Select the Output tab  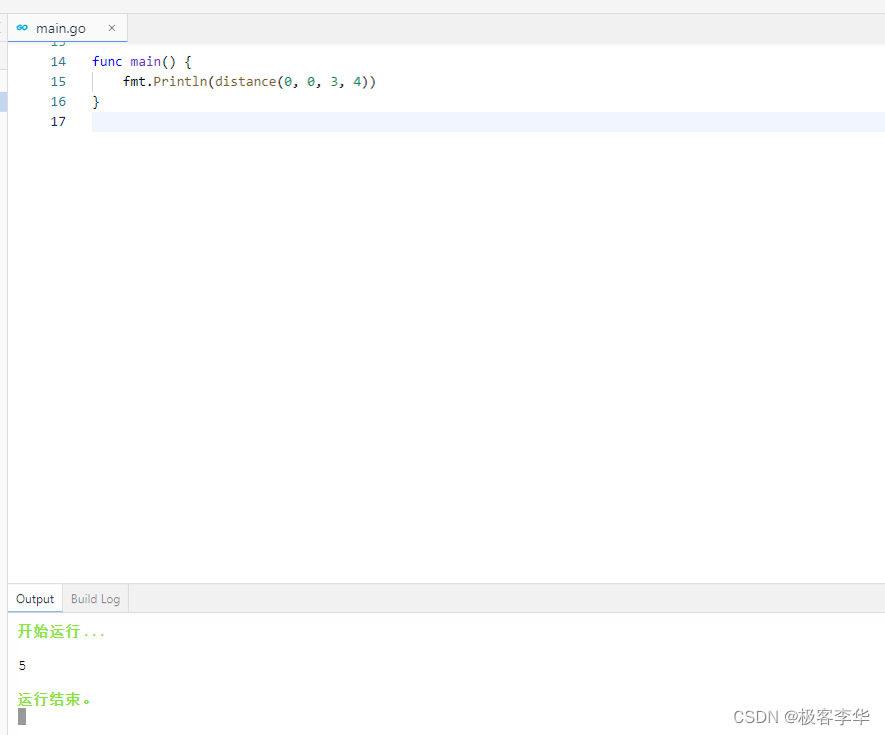pyautogui.click(x=35, y=599)
